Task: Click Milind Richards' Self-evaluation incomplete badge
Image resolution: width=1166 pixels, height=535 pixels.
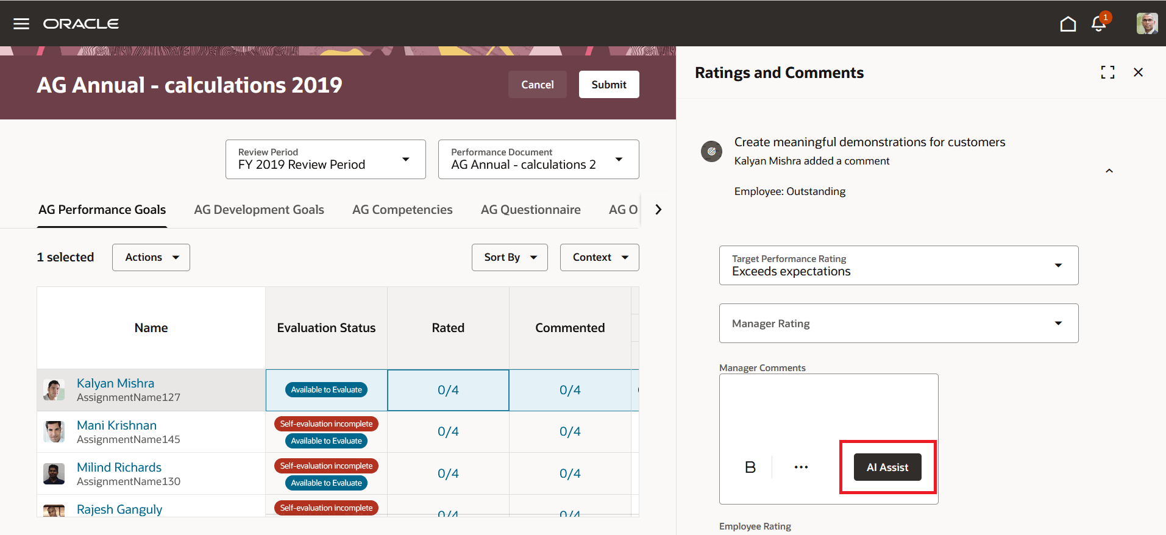Action: tap(326, 466)
